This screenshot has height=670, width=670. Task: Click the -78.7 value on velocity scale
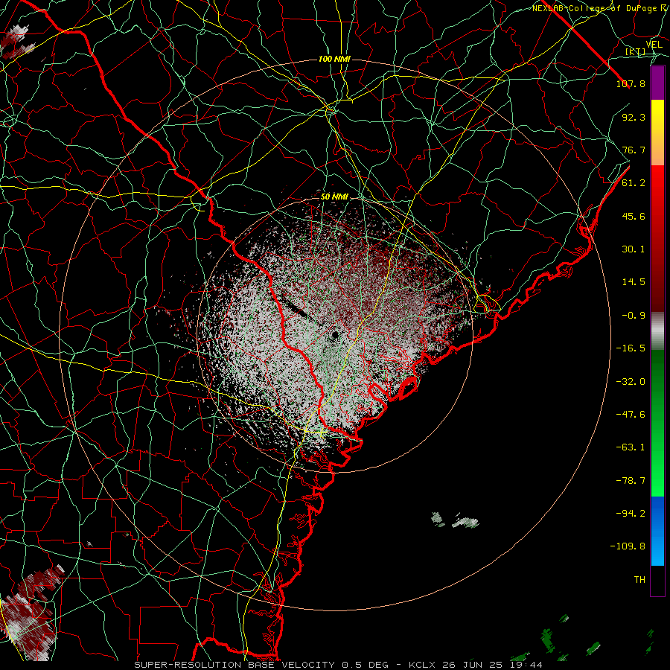click(631, 481)
